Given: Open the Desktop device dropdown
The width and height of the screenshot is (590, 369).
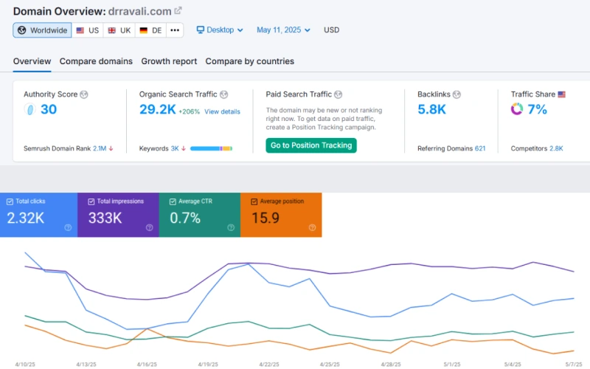Looking at the screenshot, I should click(220, 30).
